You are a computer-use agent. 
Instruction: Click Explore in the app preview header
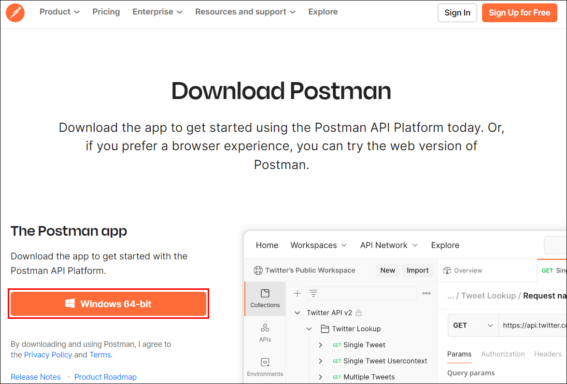point(445,245)
